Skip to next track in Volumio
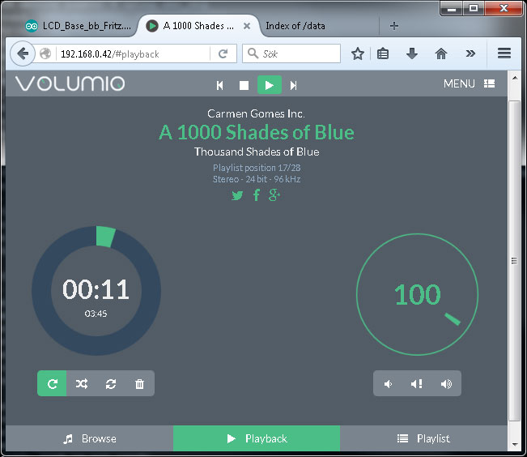527x457 pixels. coord(293,85)
